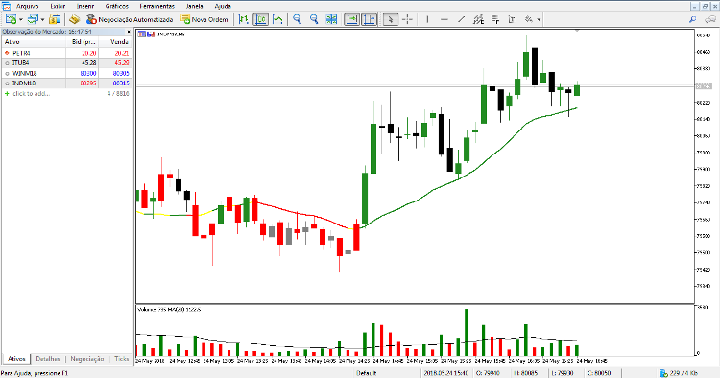Select the PETR4 symbol row
Viewport: 720px width, 378px height.
(66, 53)
